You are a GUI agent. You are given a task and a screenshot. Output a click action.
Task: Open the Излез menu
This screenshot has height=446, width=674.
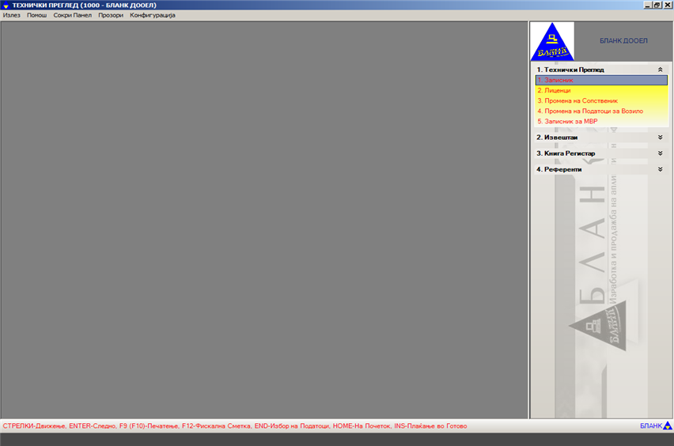click(12, 15)
